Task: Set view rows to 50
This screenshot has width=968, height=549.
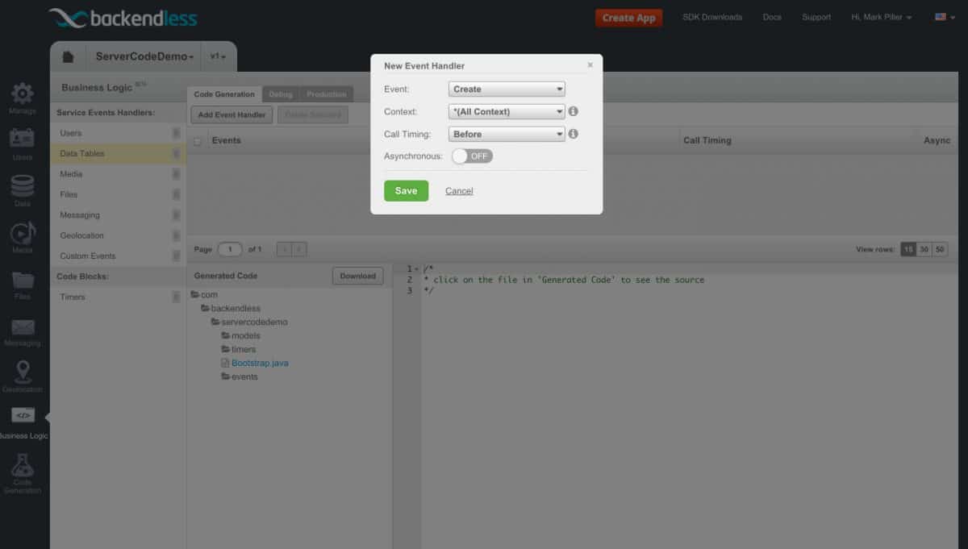Action: (x=940, y=250)
